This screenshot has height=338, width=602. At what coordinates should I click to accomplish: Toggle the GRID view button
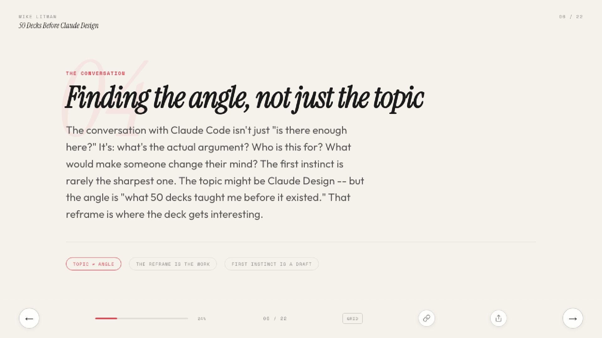click(352, 319)
